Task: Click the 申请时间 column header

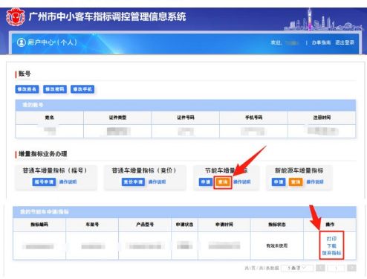Action: click(x=224, y=225)
